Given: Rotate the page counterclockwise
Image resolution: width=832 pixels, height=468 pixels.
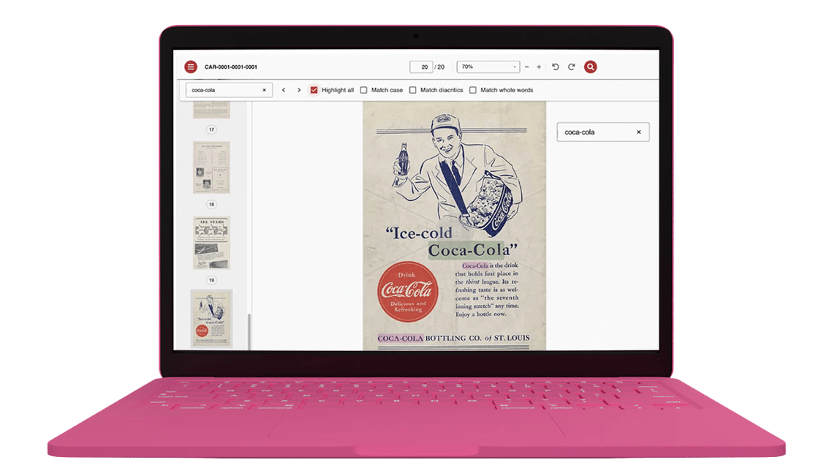Looking at the screenshot, I should 556,67.
